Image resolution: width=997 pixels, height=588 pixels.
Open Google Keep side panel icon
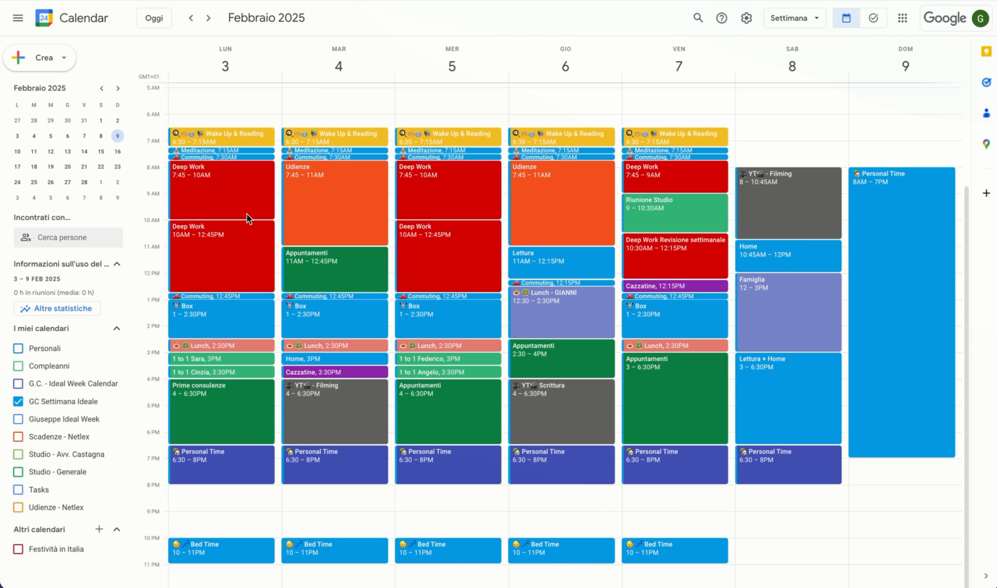click(x=986, y=52)
